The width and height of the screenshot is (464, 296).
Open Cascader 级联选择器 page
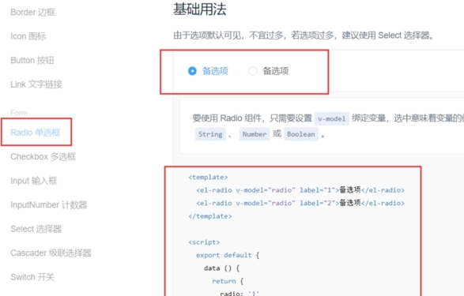(51, 253)
